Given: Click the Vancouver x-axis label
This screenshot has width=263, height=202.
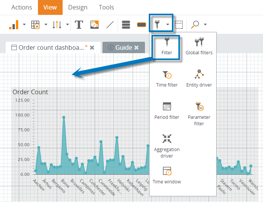Looking at the screenshot, I should (x=247, y=187).
